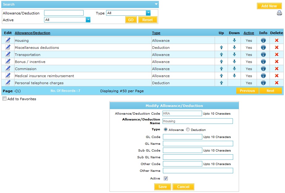
Task: Tick the Add to Favorites checkbox
Action: coord(4,99)
